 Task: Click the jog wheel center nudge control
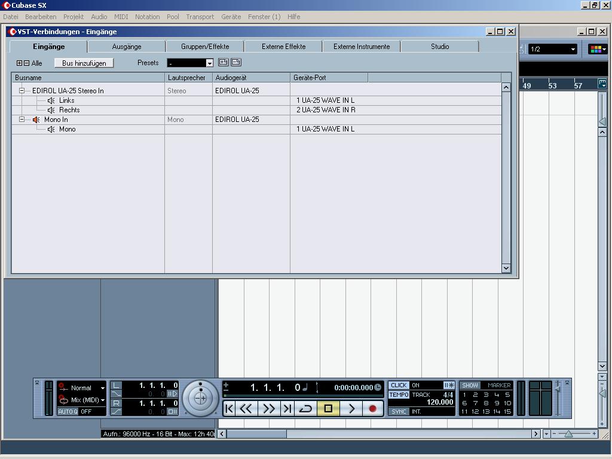[201, 399]
